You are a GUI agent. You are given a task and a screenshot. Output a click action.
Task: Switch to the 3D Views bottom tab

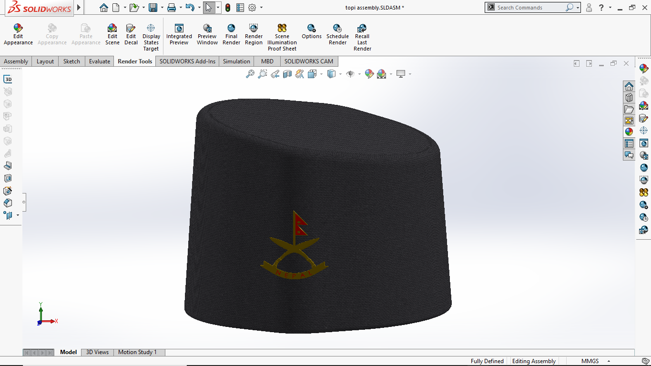pos(97,352)
